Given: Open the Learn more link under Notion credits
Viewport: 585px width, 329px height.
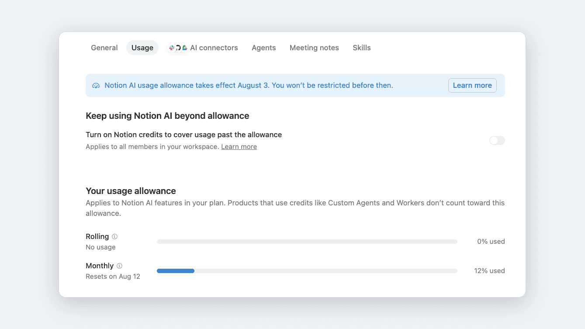Looking at the screenshot, I should pyautogui.click(x=239, y=147).
